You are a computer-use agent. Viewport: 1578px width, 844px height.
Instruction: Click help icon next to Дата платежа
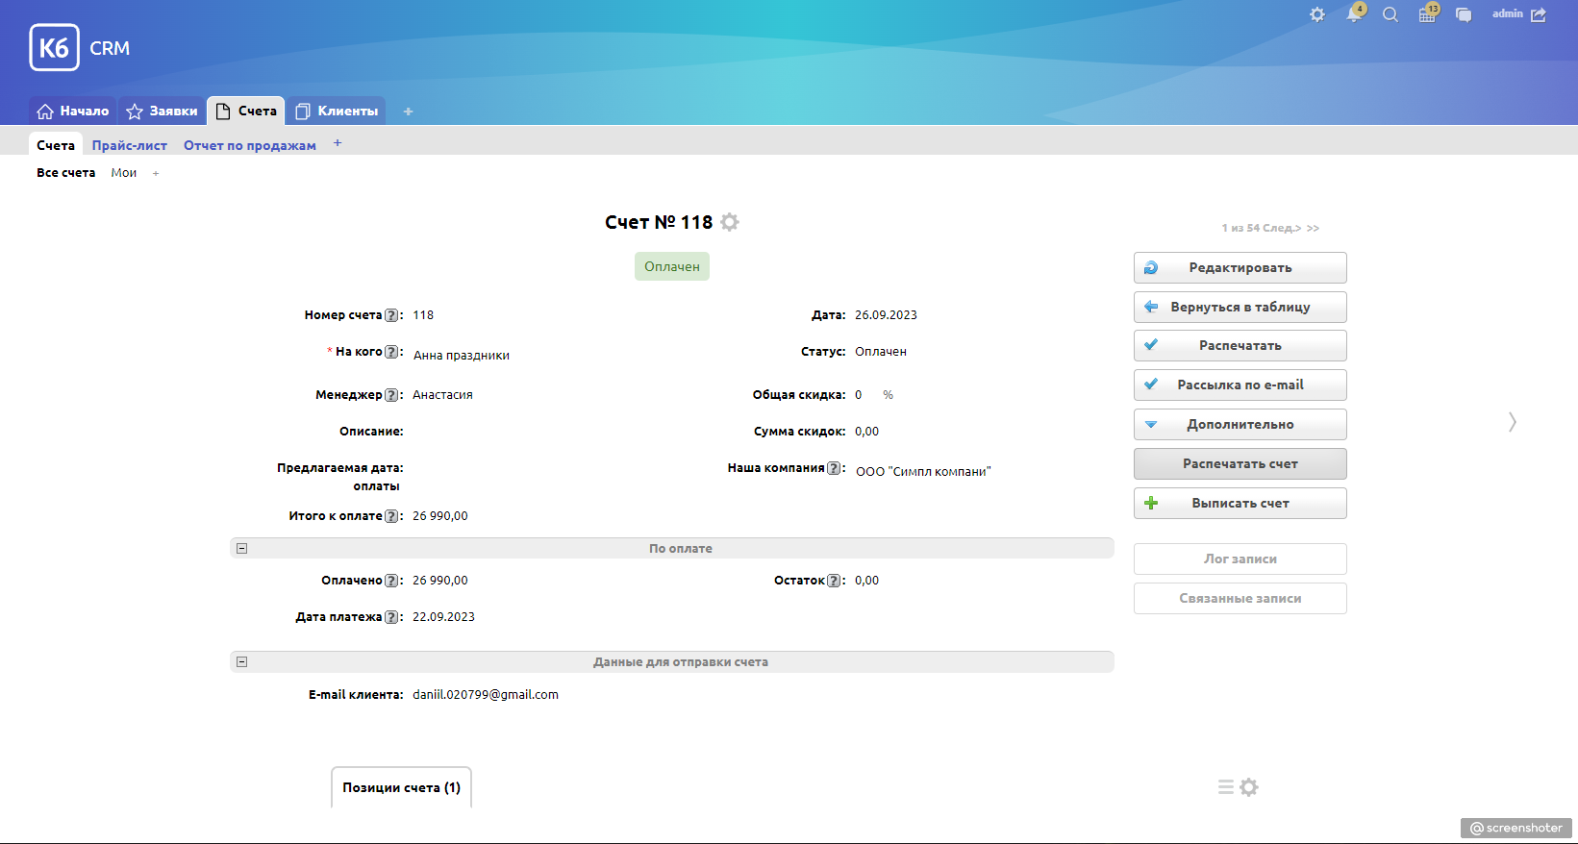click(x=391, y=617)
